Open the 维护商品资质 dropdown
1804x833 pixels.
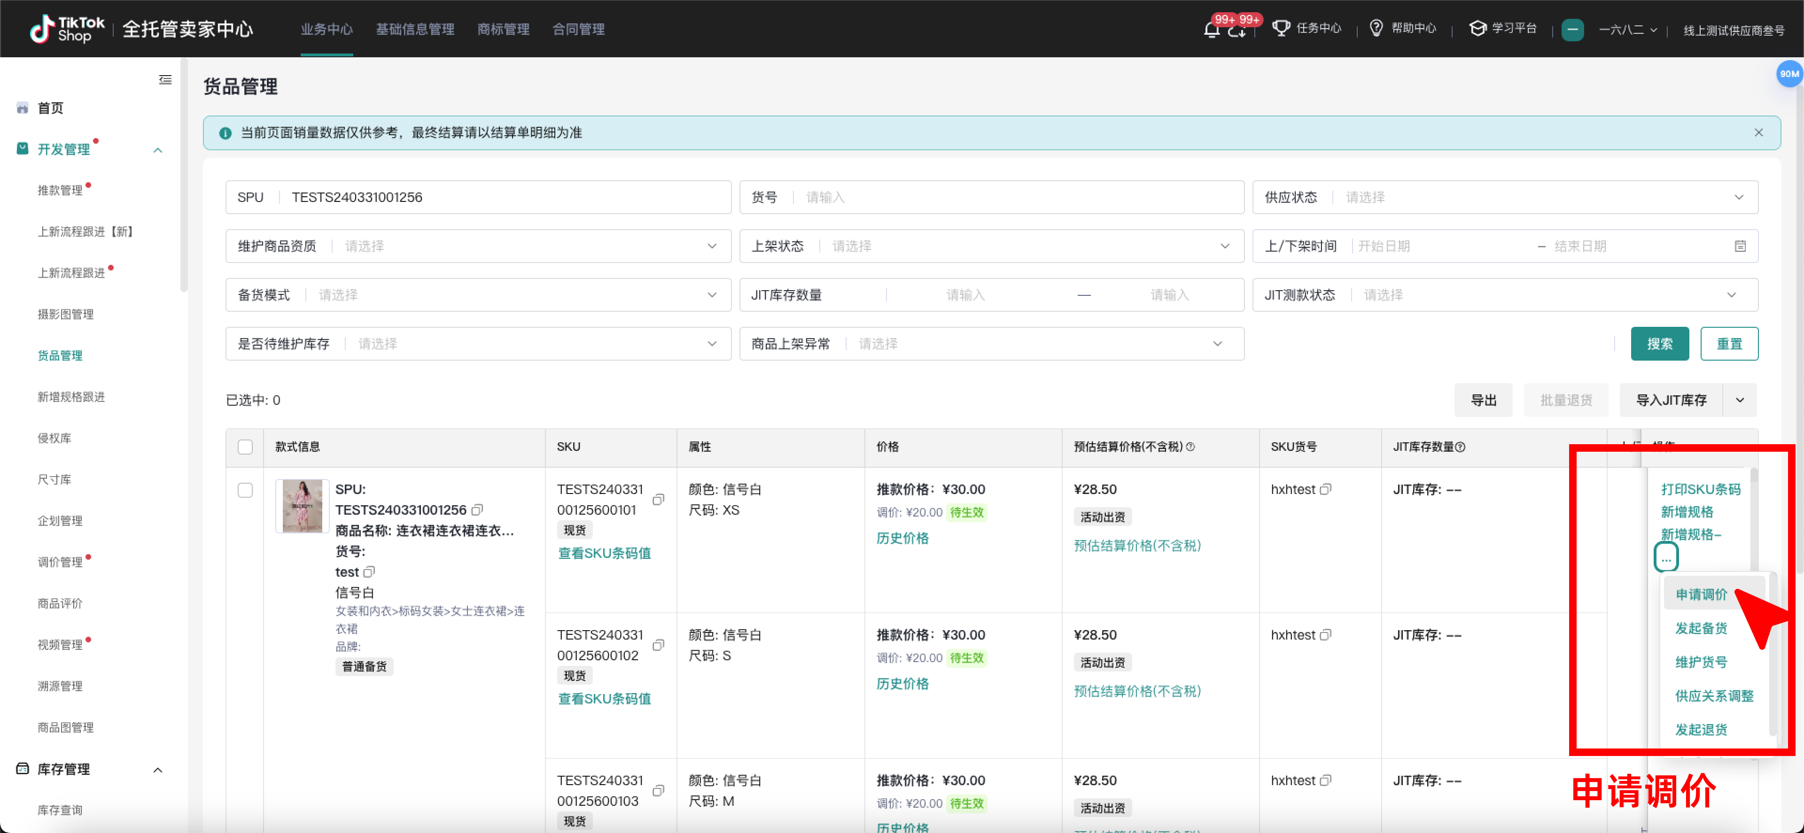tap(478, 247)
